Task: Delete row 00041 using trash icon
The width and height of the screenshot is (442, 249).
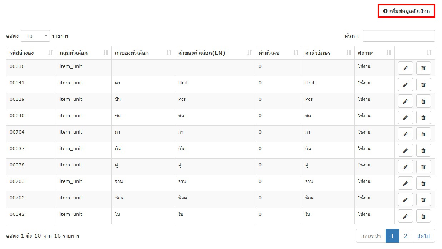Action: pyautogui.click(x=423, y=85)
